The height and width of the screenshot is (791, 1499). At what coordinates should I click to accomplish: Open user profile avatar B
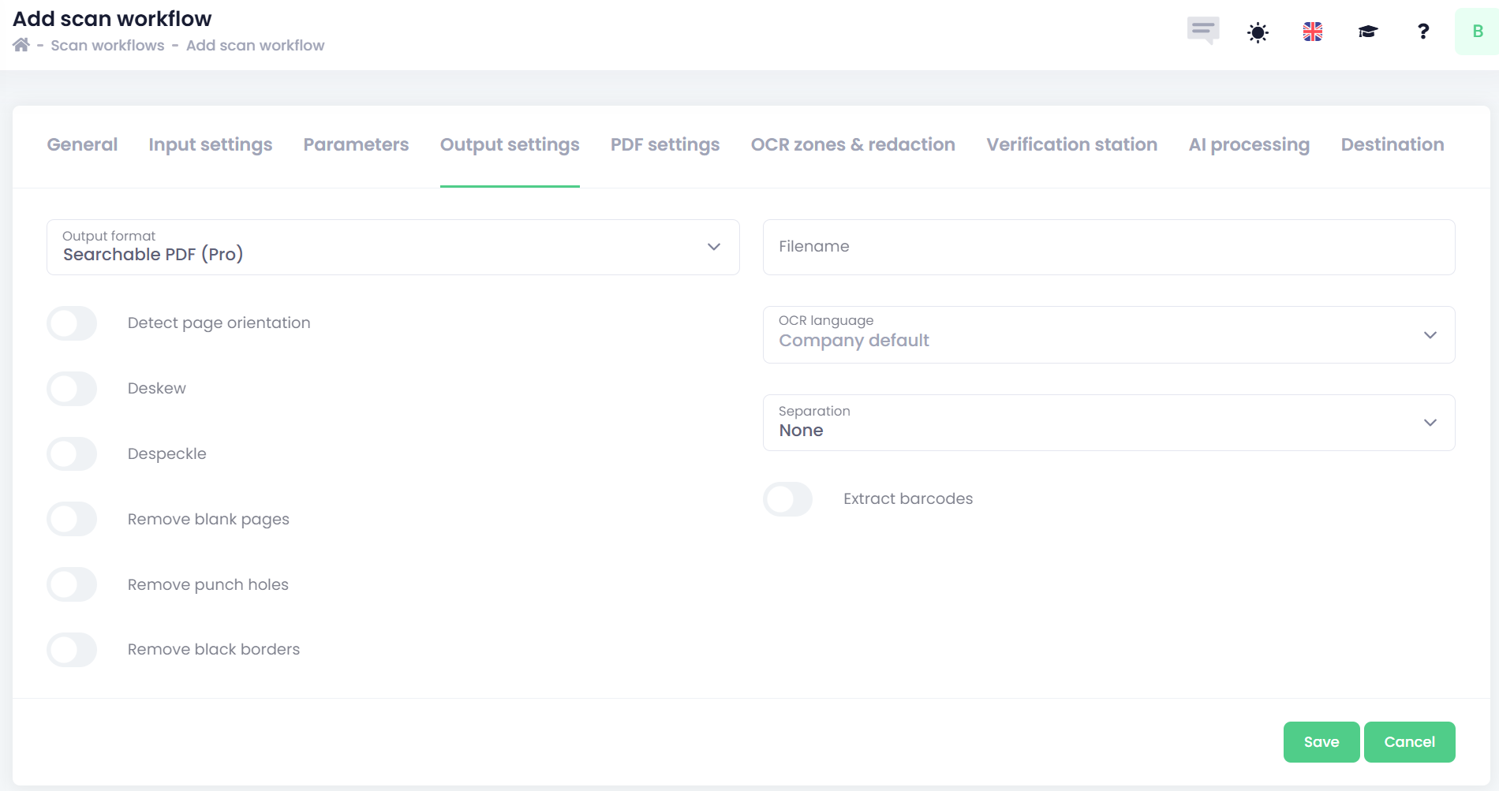[x=1477, y=32]
